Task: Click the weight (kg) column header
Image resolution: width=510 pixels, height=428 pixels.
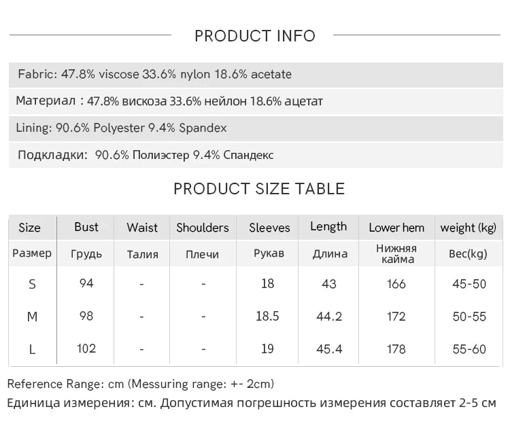Action: 469,228
